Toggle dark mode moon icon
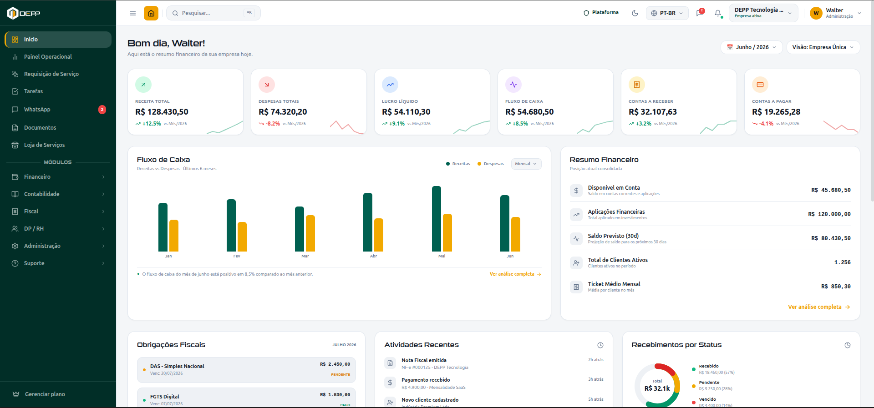Image resolution: width=874 pixels, height=408 pixels. [x=635, y=13]
